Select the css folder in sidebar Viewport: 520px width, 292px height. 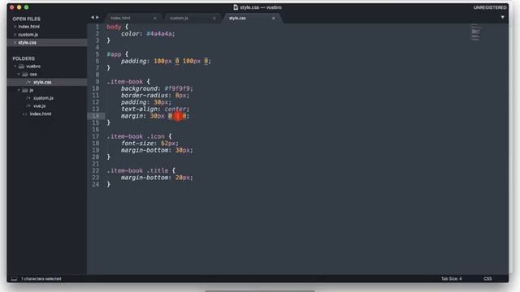click(33, 74)
